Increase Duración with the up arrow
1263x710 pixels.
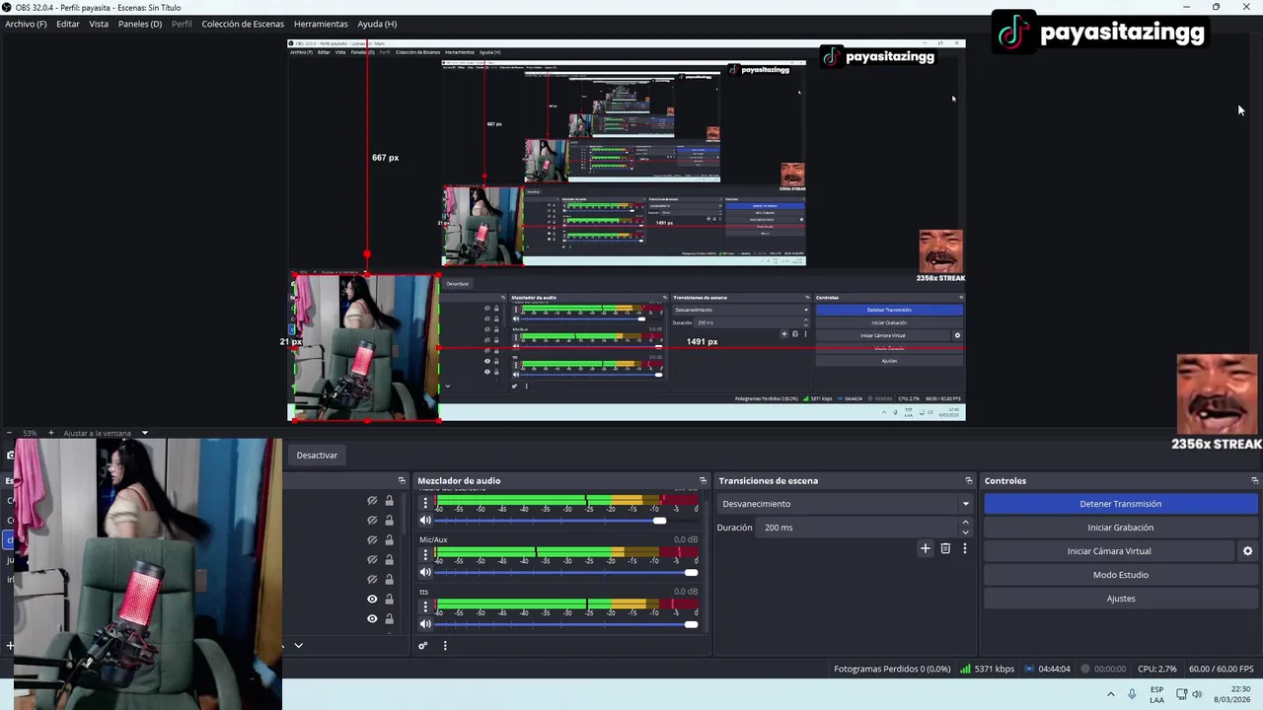point(965,523)
